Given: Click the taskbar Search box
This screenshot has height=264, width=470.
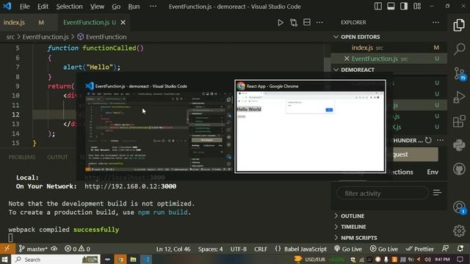Looking at the screenshot, I should coord(56,259).
